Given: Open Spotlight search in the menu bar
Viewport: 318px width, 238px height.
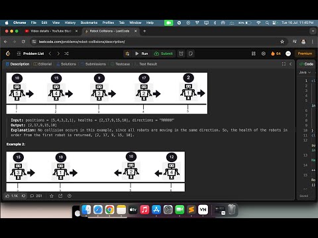Looking at the screenshot, I should 267,22.
